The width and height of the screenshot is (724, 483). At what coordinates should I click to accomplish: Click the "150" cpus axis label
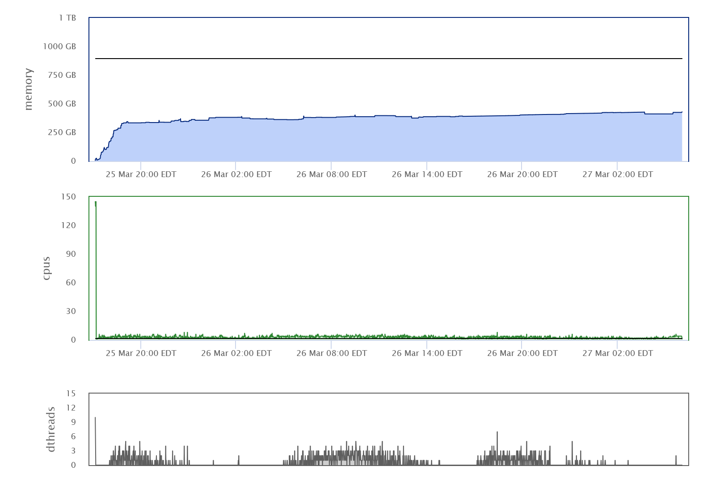(x=69, y=197)
